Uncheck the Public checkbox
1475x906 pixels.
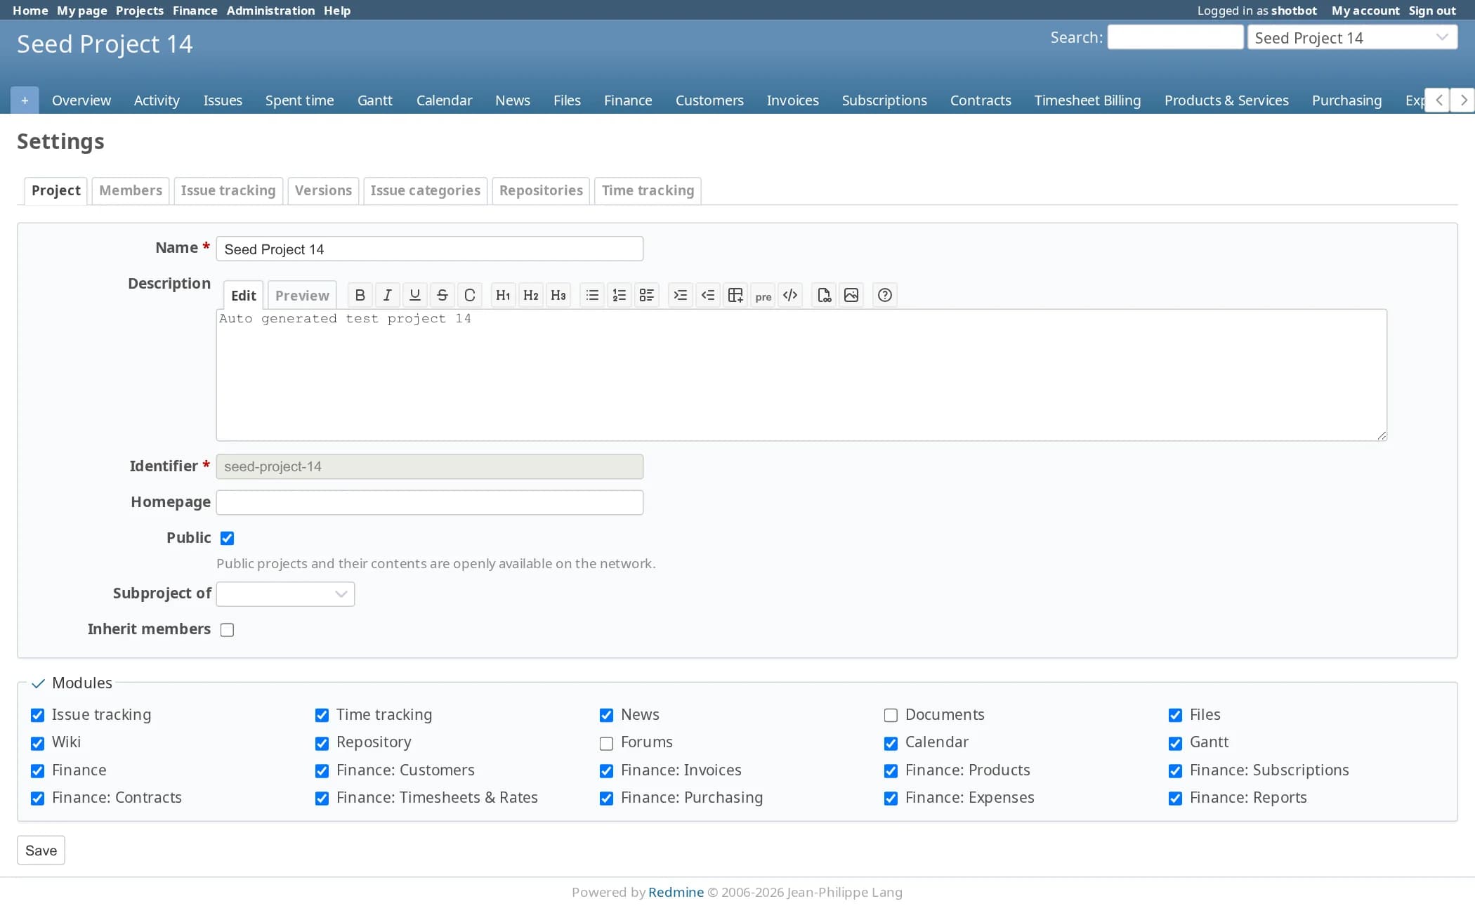click(x=227, y=538)
